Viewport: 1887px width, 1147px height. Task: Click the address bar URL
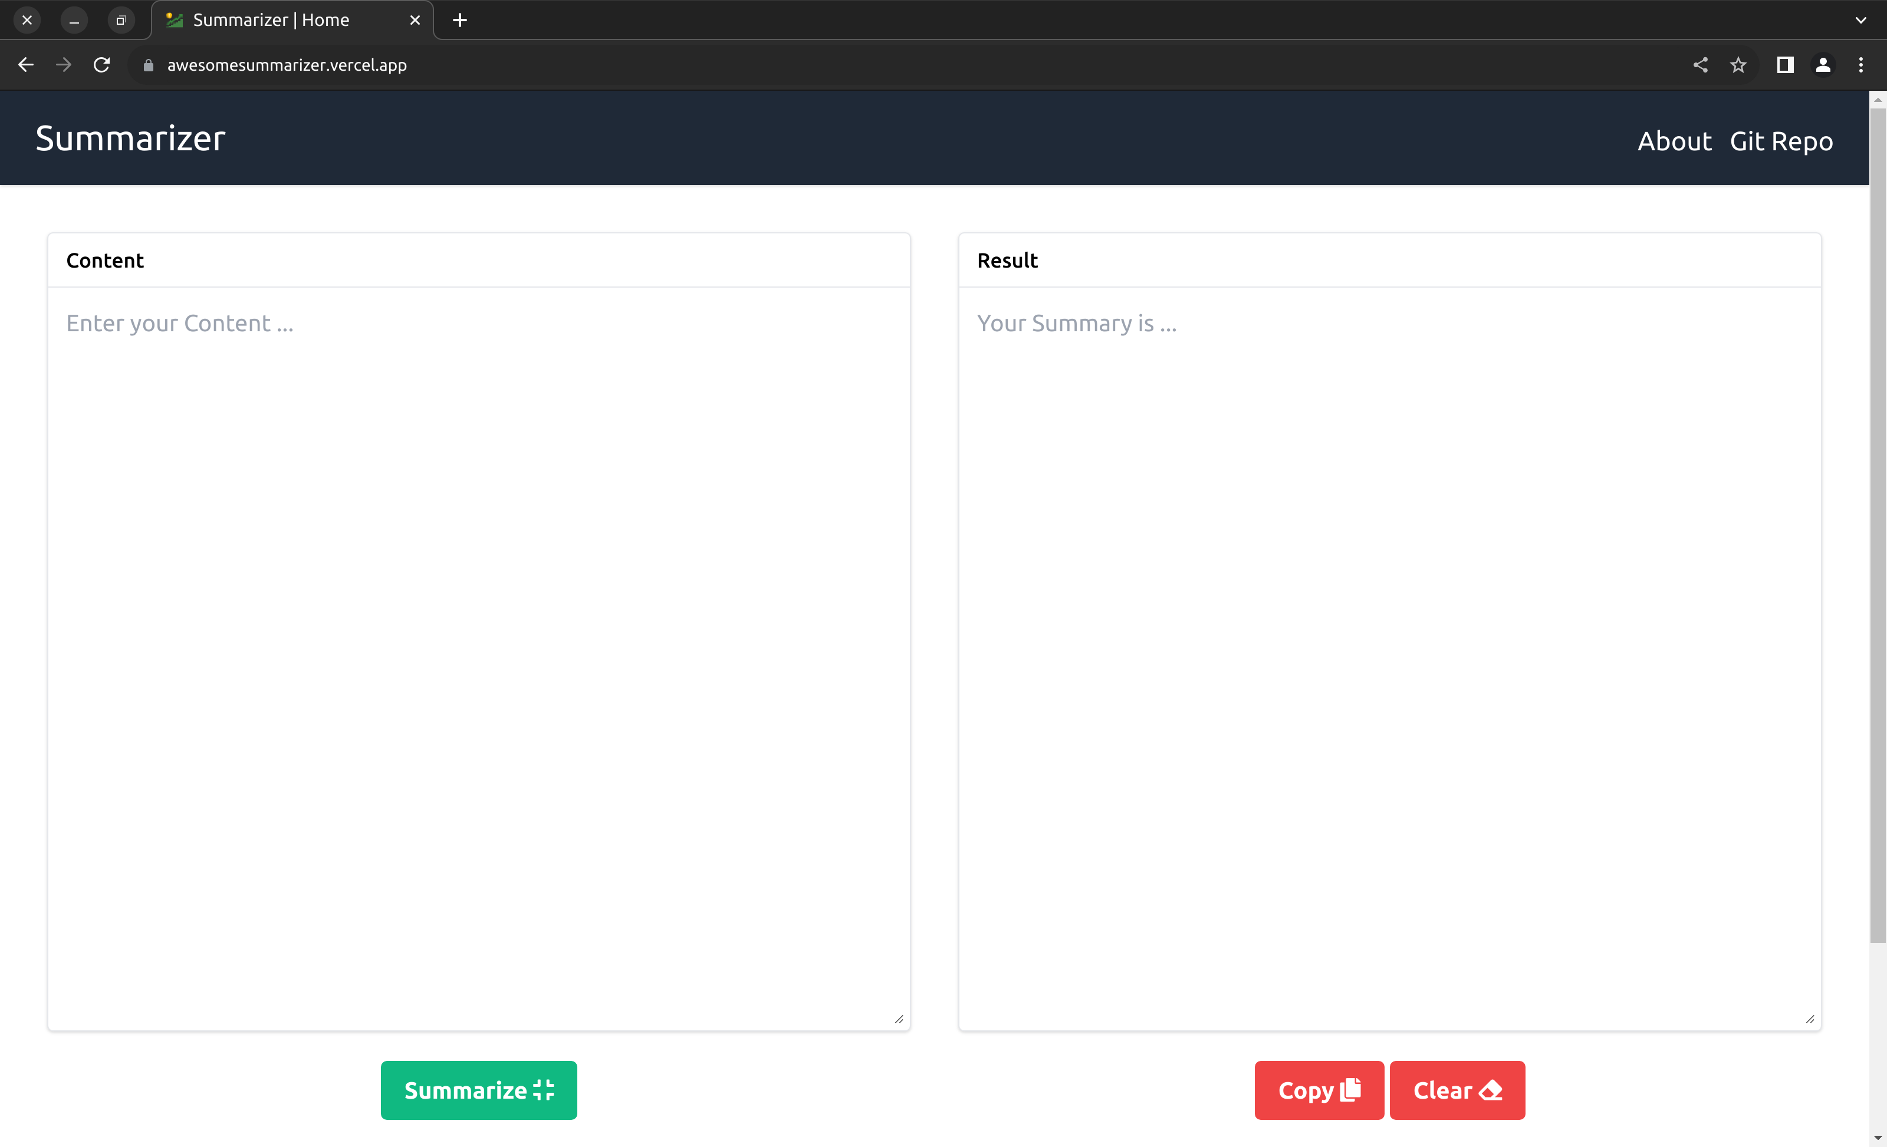point(287,65)
